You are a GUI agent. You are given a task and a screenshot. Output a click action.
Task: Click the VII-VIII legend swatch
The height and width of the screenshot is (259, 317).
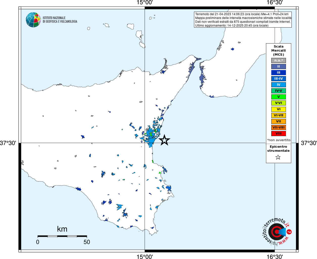tap(278, 127)
